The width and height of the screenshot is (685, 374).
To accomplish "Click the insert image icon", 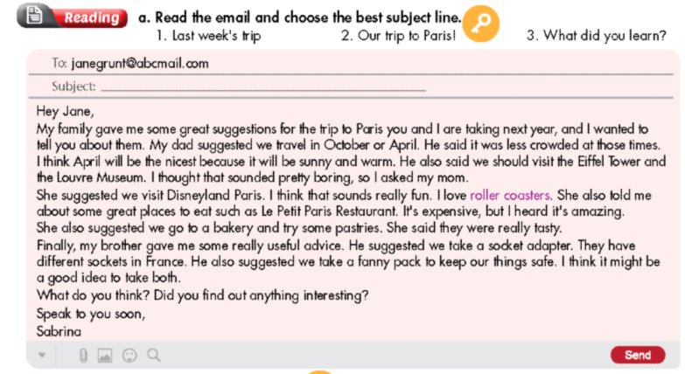I will click(x=106, y=356).
